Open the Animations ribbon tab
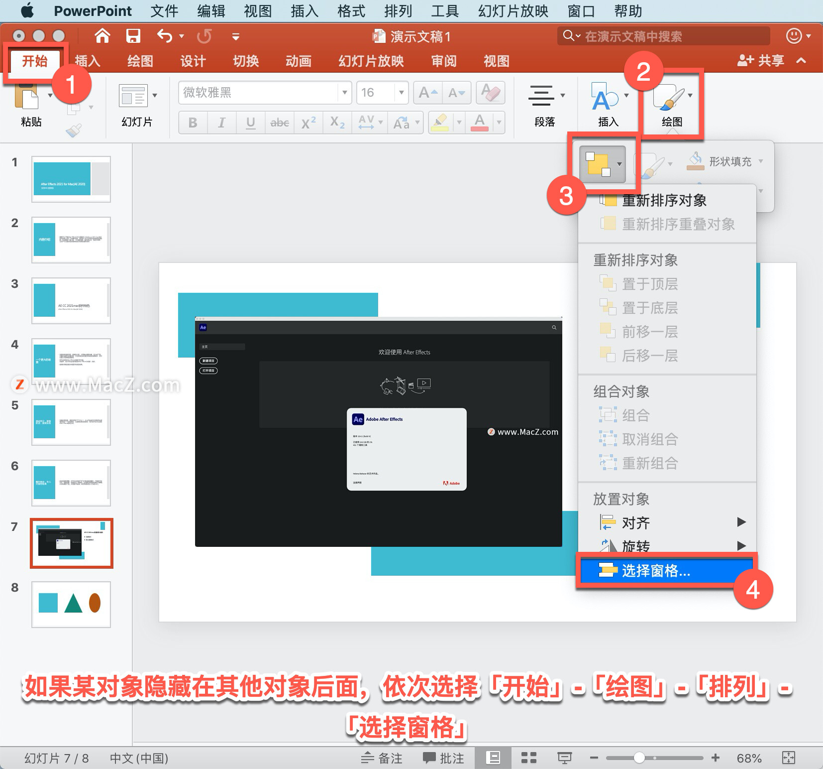This screenshot has width=823, height=769. (298, 61)
